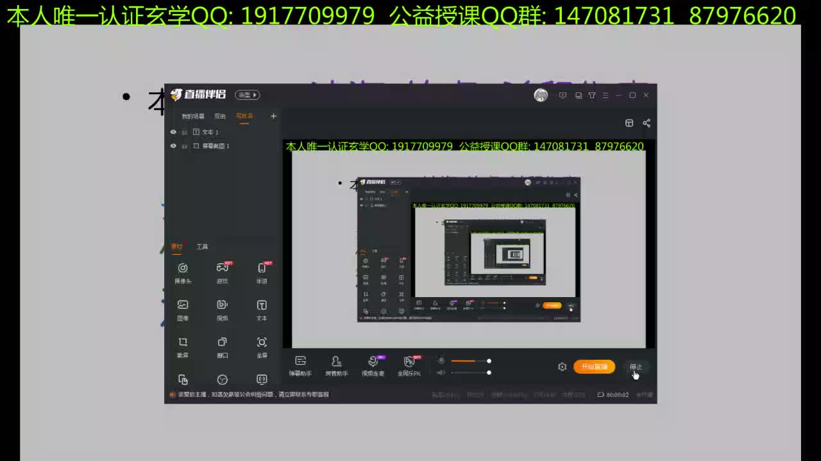Viewport: 821px width, 461px height.
Task: Add an Image (图像) source
Action: 183,310
